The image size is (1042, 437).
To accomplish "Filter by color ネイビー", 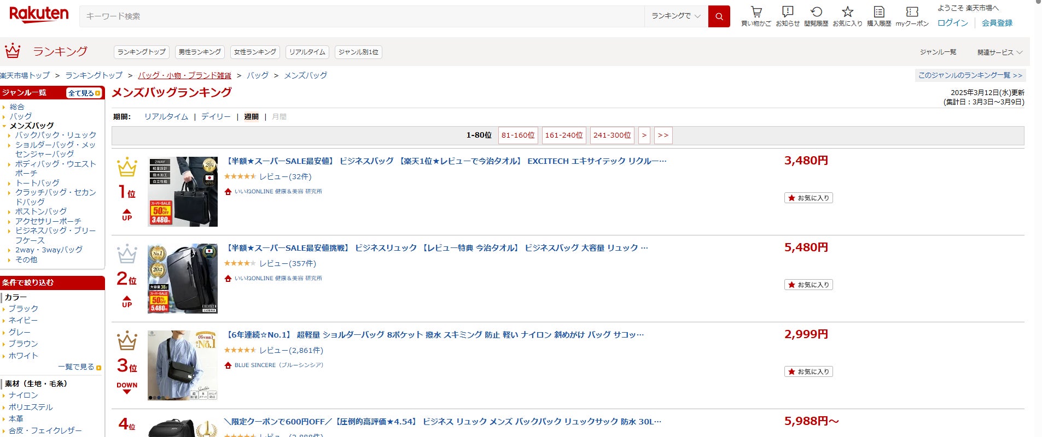I will click(x=23, y=321).
